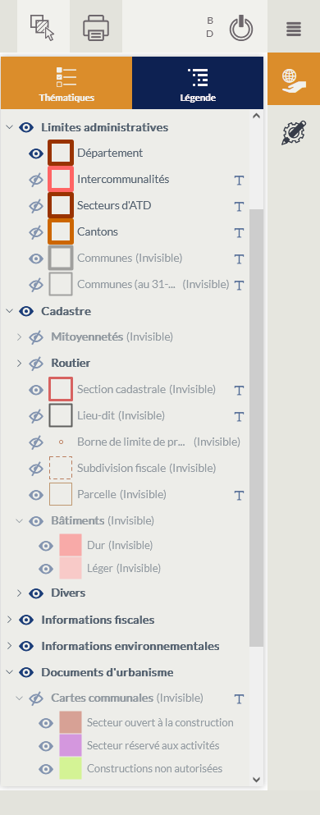
Task: Click the power logout icon
Action: (241, 28)
